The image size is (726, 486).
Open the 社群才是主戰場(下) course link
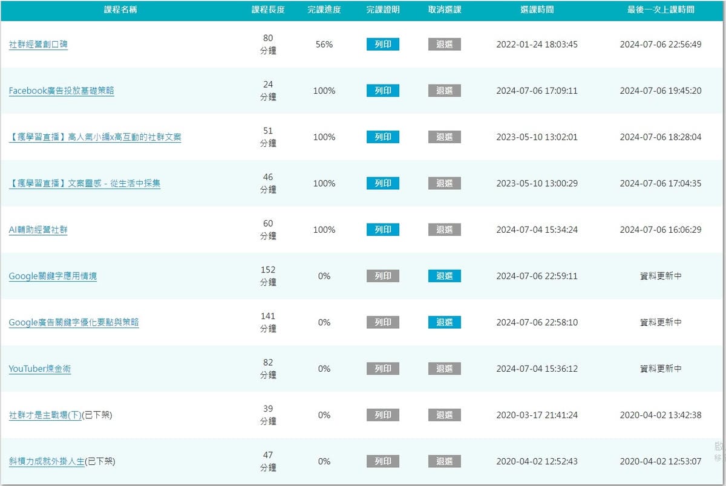[x=45, y=415]
